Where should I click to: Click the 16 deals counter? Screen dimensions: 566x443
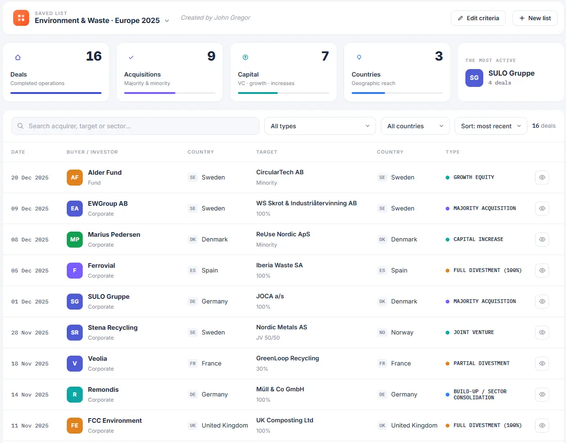544,126
